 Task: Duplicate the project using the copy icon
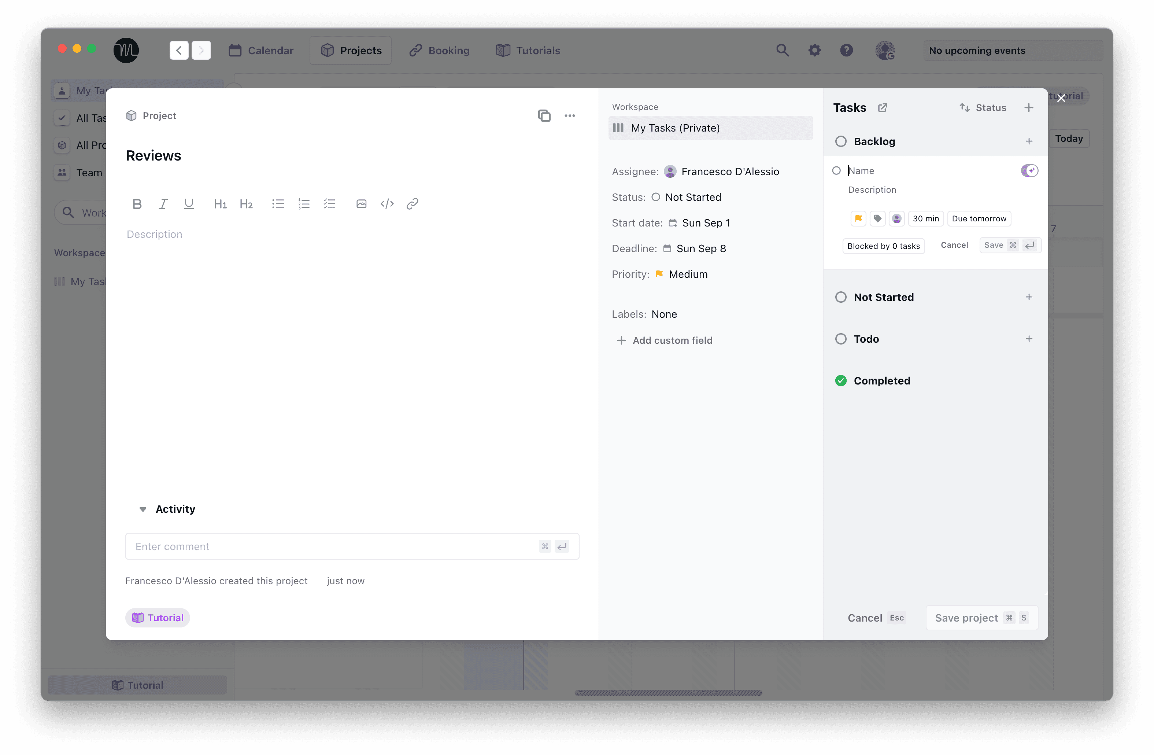click(x=544, y=115)
